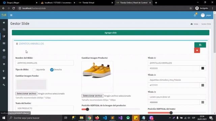Viewport: 216px width, 121px height.
Task: Select the Izquierda slide type
Action: click(x=34, y=70)
